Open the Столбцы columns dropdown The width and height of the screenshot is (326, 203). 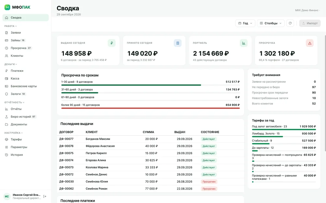pos(271,23)
